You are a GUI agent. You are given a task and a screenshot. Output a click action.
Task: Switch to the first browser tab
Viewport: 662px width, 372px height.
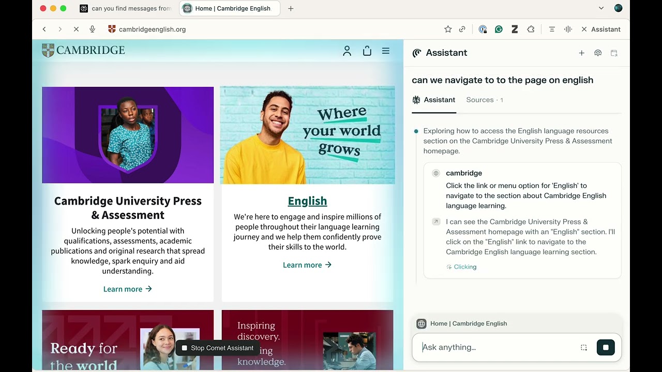click(x=126, y=8)
